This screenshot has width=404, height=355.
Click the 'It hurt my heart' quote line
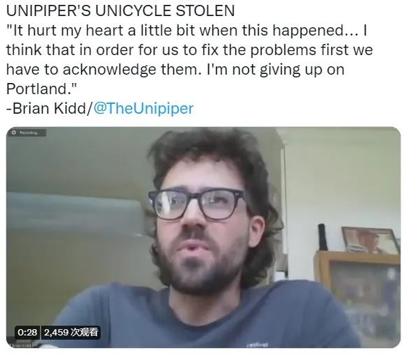[x=187, y=30]
